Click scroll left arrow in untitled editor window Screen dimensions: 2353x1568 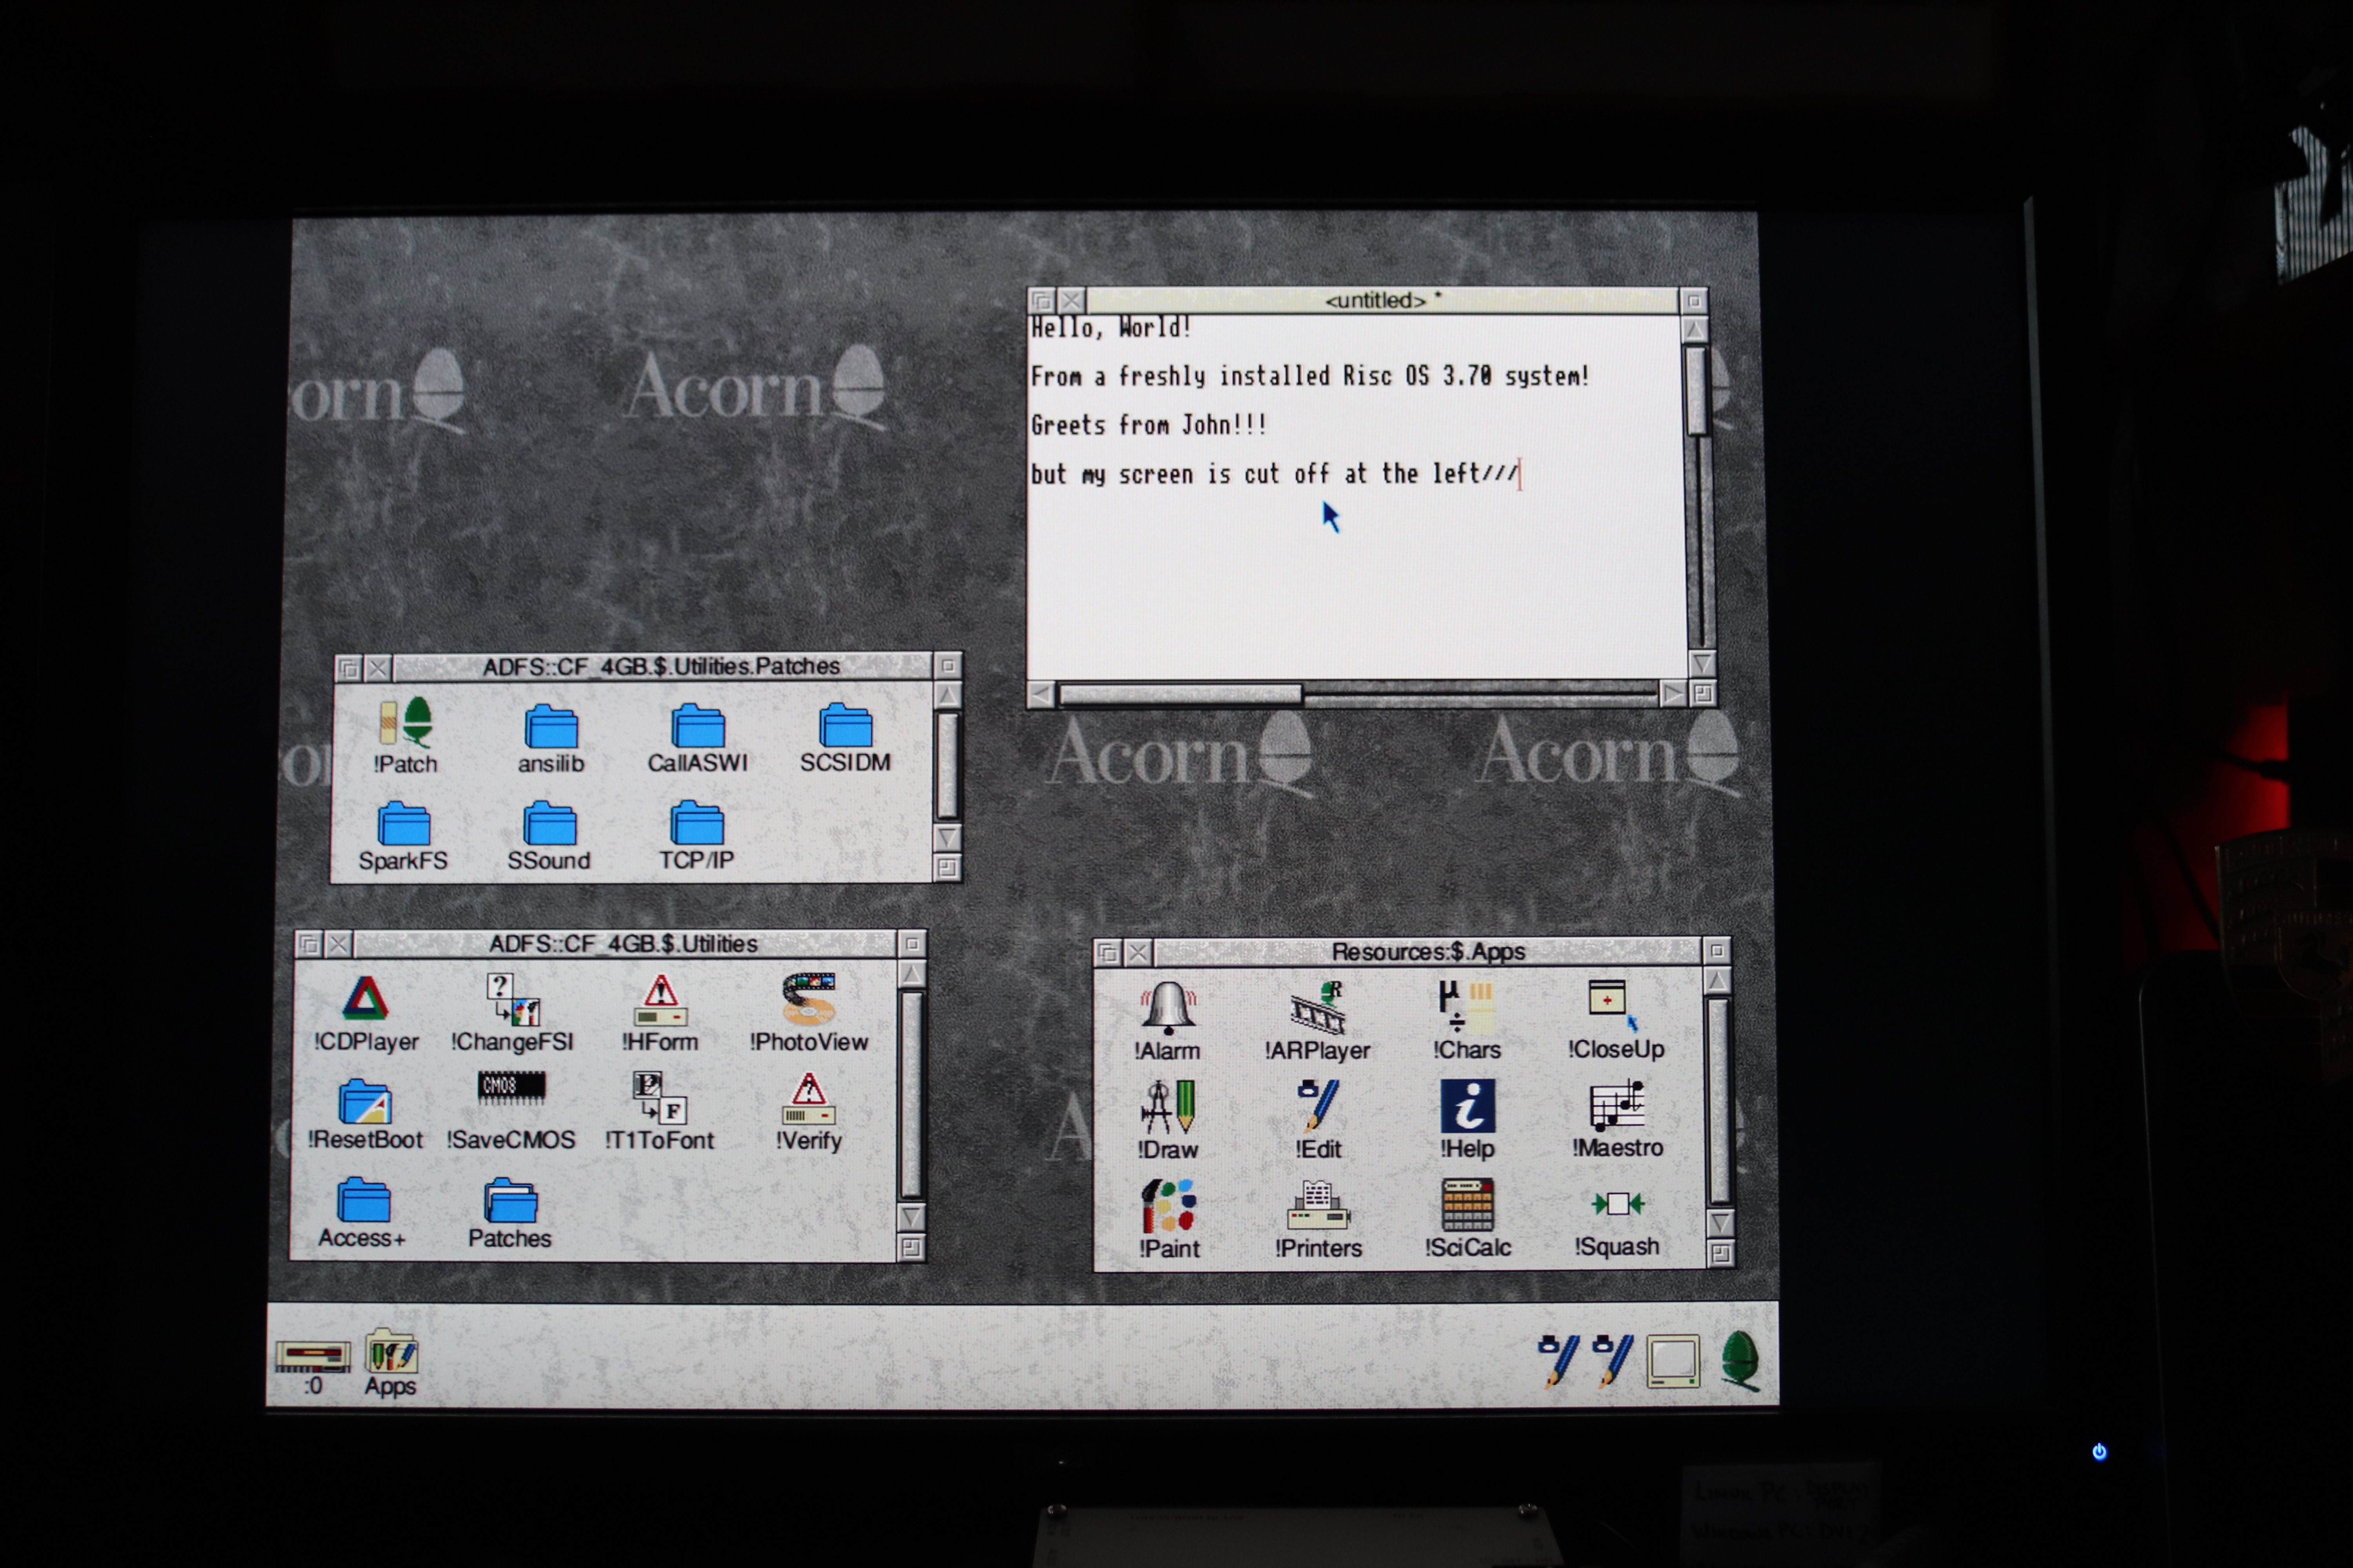click(1042, 693)
